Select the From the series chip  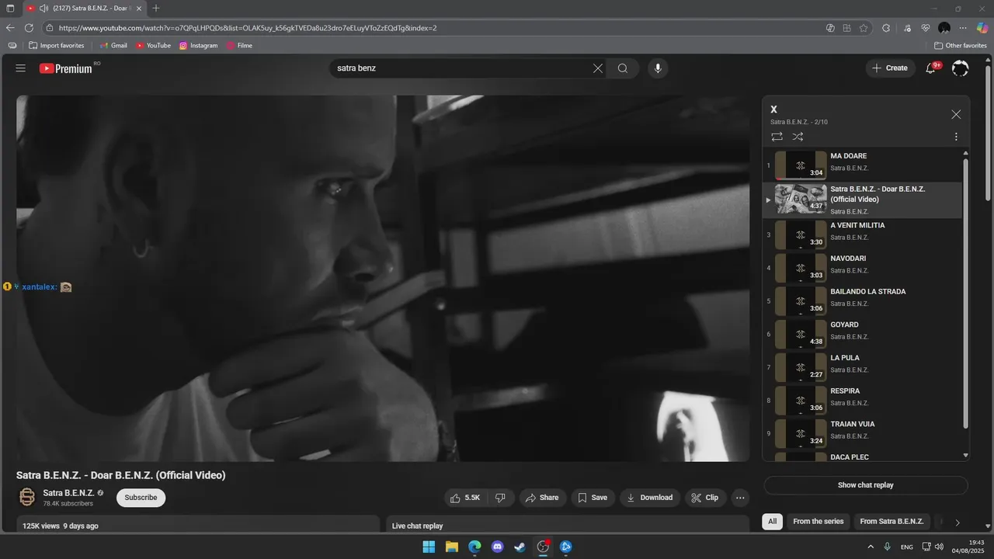tap(818, 522)
